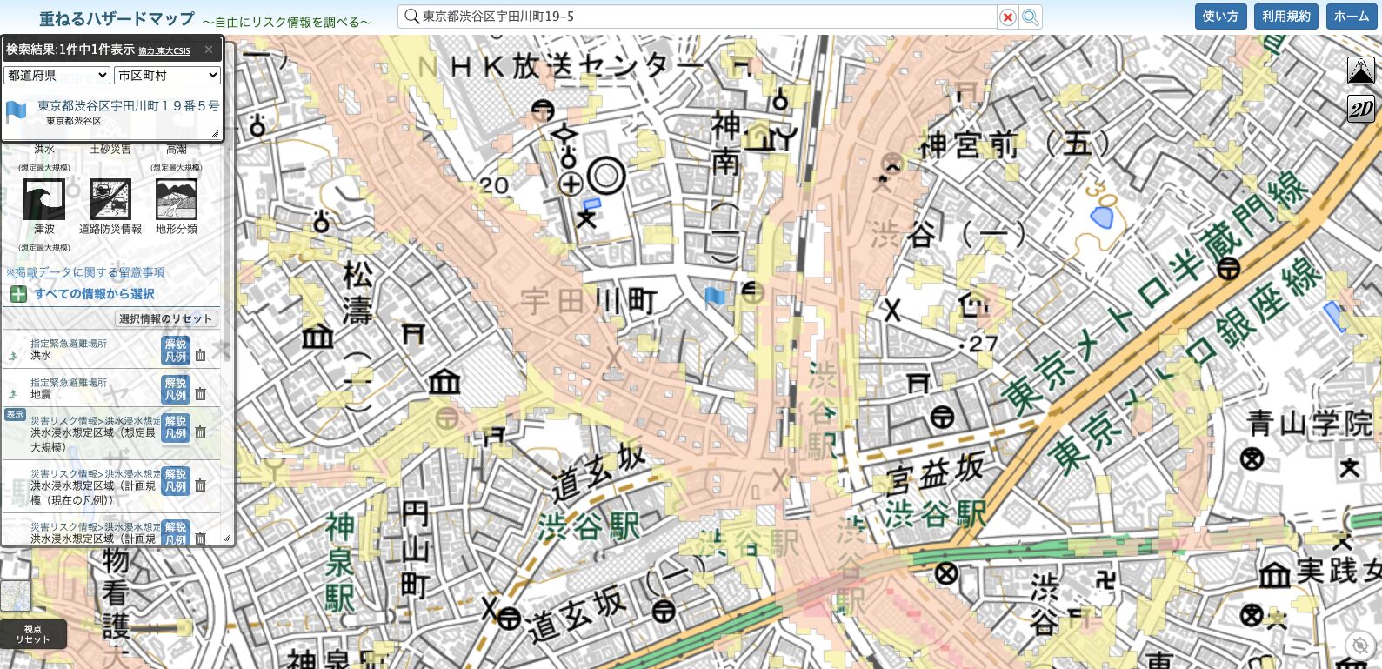Select search result 東京都渋谷区宇田川町19番5号

pos(128,106)
